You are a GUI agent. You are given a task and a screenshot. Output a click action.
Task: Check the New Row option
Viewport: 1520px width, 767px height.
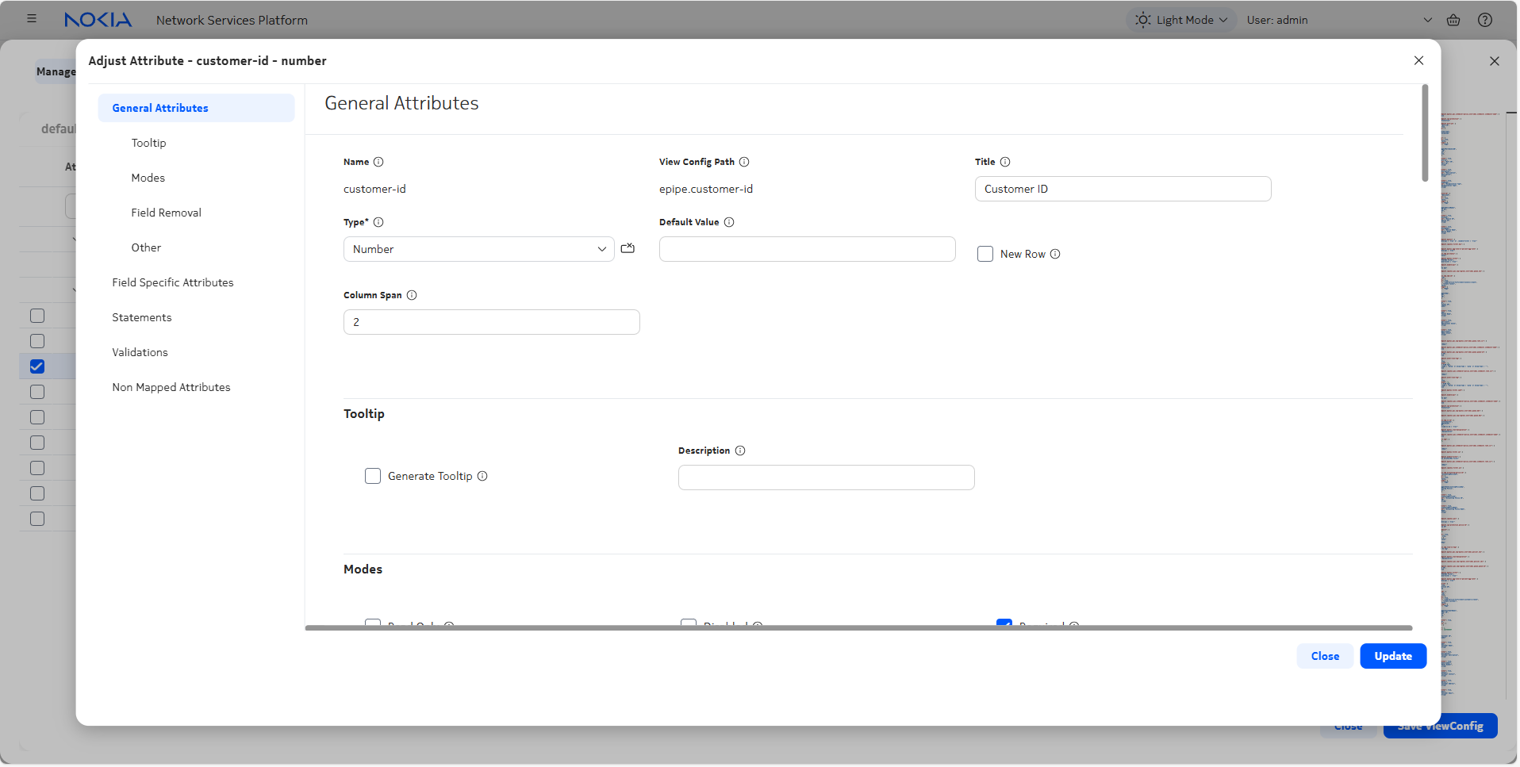pos(985,253)
